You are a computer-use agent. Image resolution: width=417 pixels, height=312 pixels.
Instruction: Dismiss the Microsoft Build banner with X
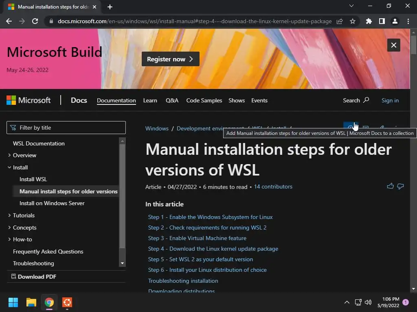[394, 45]
